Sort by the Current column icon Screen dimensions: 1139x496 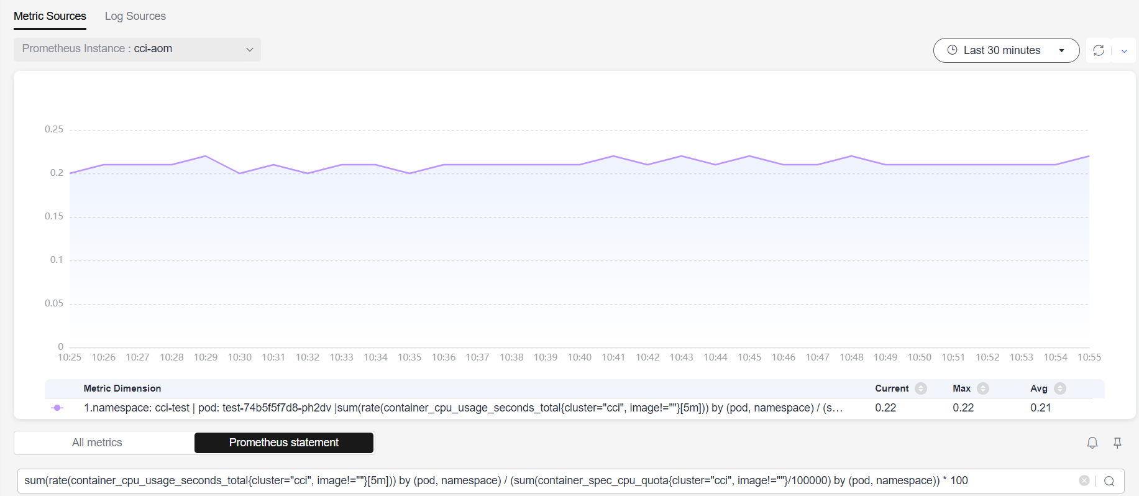pyautogui.click(x=921, y=388)
